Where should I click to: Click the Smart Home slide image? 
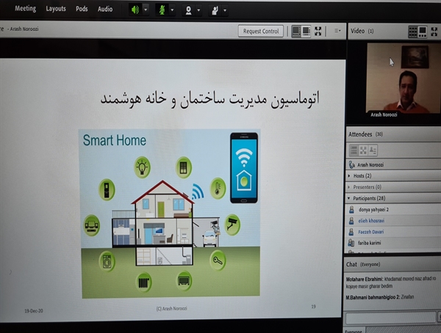pos(170,213)
